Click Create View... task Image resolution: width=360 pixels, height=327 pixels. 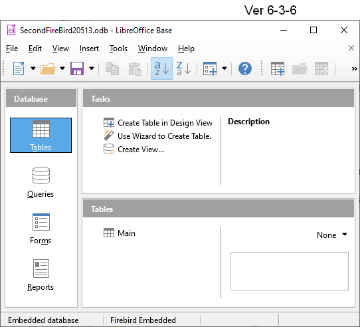click(x=134, y=150)
